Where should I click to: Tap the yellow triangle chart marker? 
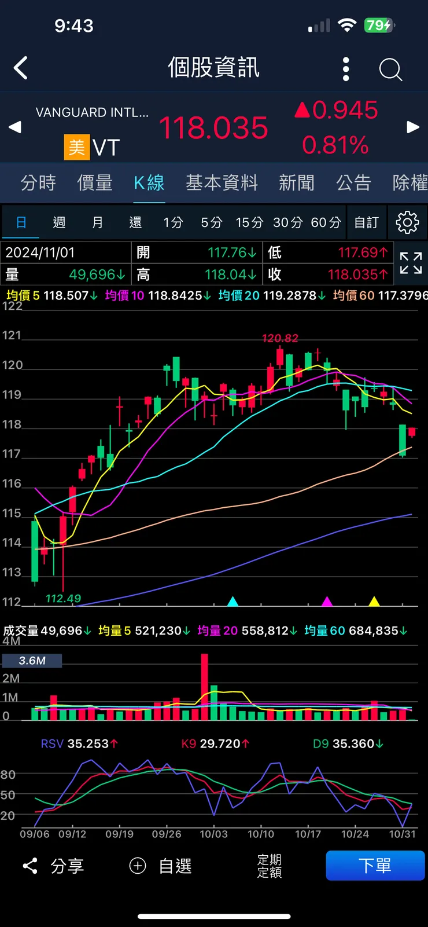[x=374, y=601]
